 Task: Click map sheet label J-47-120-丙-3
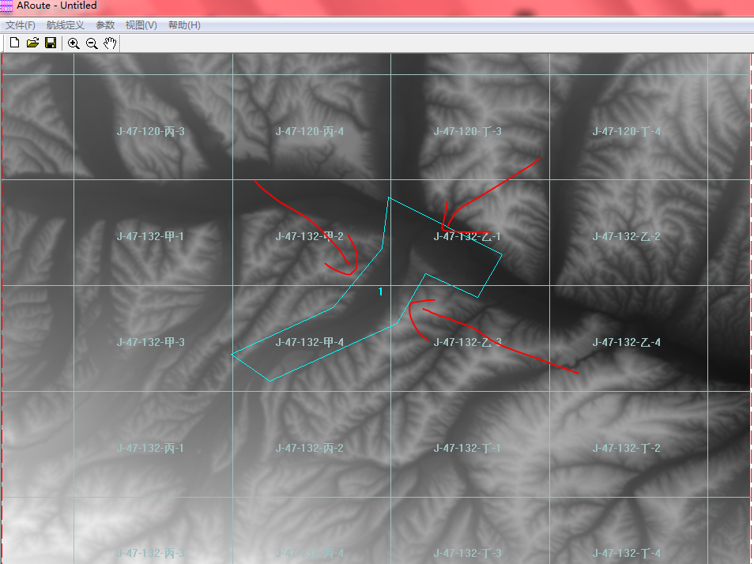tap(150, 131)
